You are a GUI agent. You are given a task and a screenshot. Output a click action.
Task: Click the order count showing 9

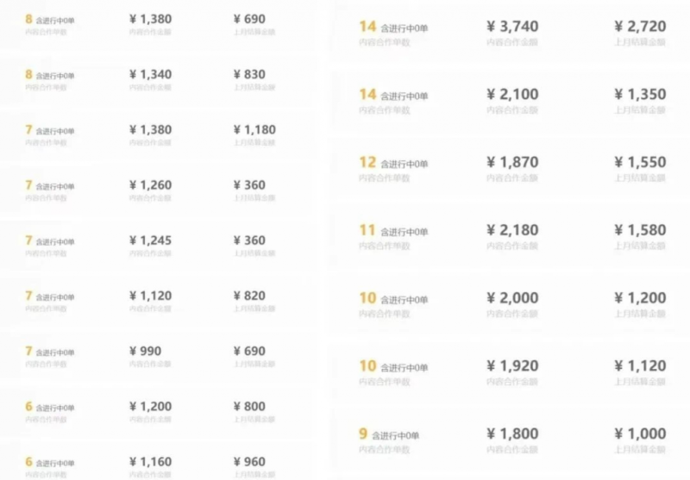coord(363,433)
